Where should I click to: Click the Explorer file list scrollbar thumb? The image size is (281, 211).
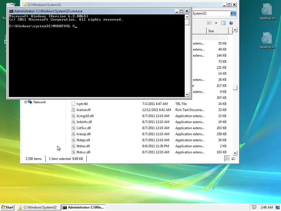(235, 88)
